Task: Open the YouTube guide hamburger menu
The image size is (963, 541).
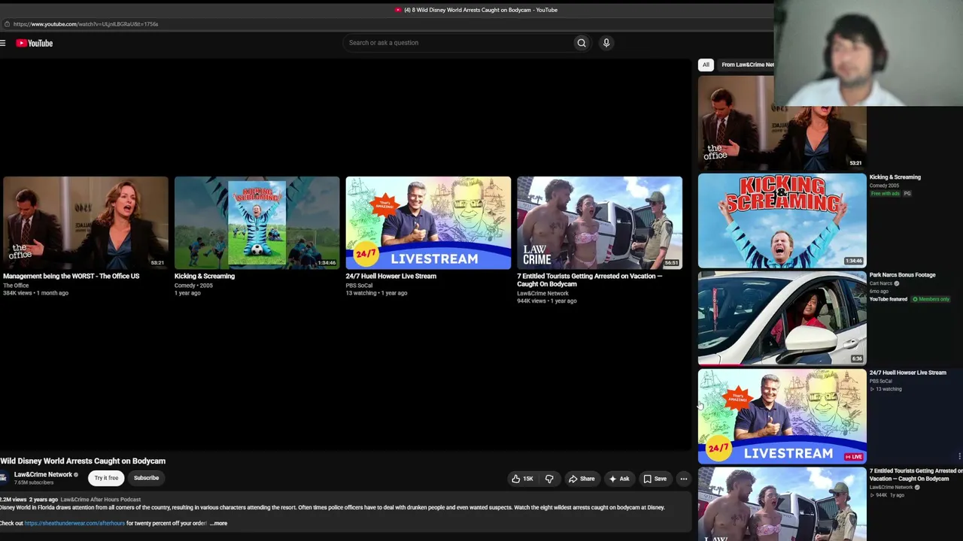Action: pyautogui.click(x=3, y=43)
